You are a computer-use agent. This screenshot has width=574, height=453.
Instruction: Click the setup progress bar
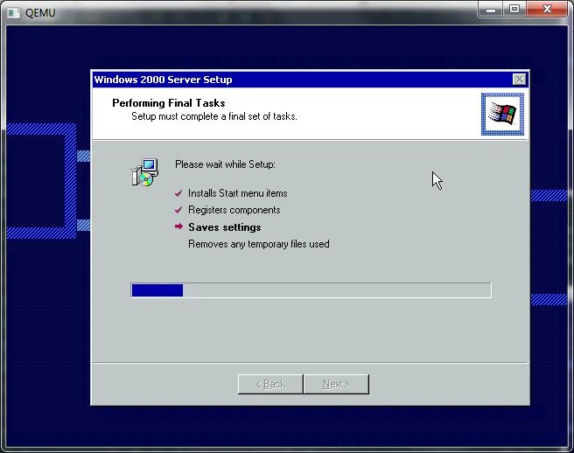point(311,290)
